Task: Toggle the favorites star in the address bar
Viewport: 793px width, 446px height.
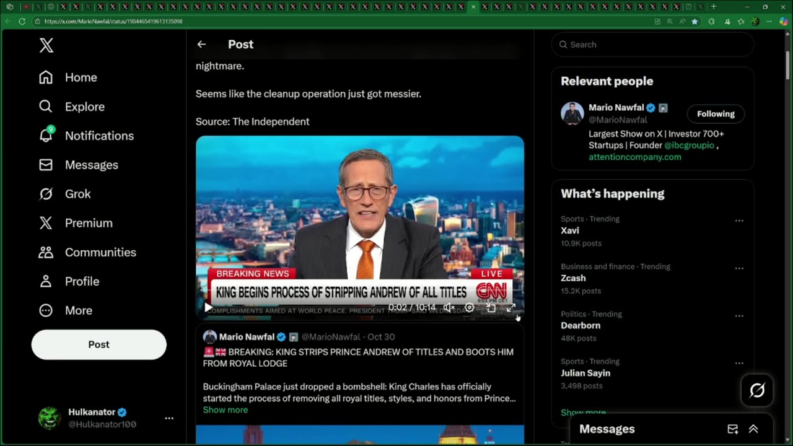Action: [694, 21]
